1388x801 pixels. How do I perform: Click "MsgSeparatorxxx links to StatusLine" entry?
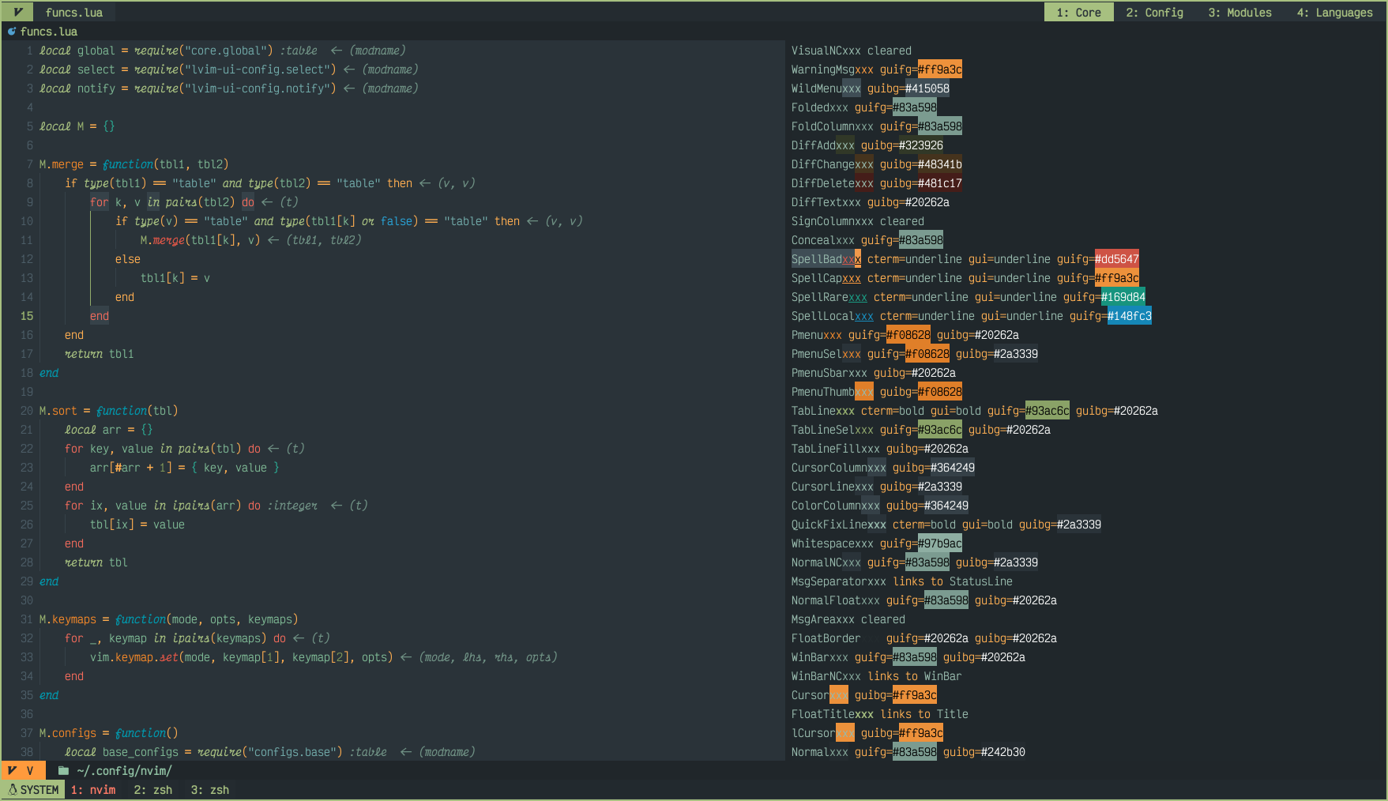[x=902, y=581]
